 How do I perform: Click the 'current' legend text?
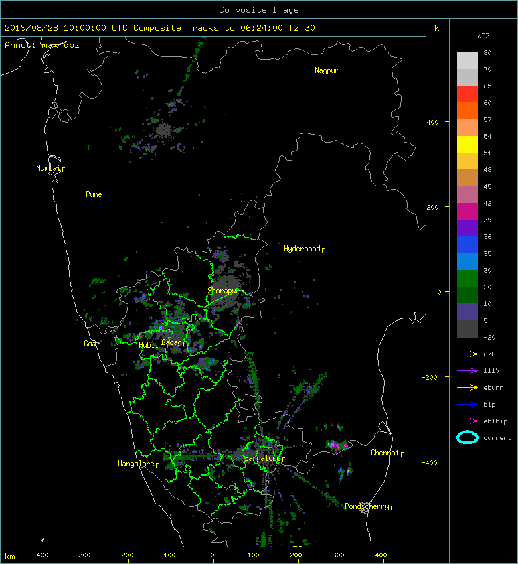[x=497, y=438]
